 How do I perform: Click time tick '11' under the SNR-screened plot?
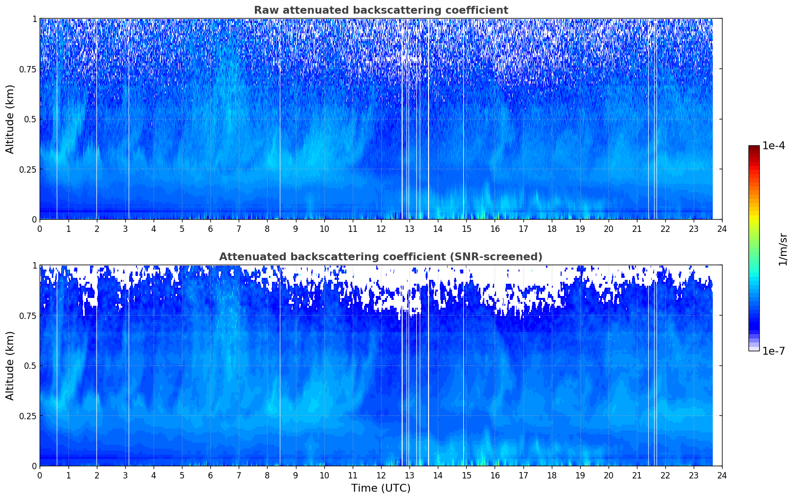pos(353,475)
